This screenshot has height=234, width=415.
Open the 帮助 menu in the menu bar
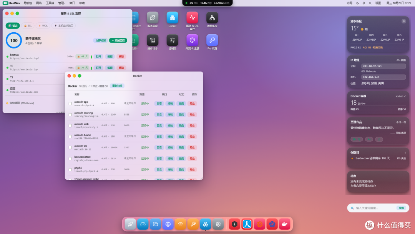click(82, 3)
